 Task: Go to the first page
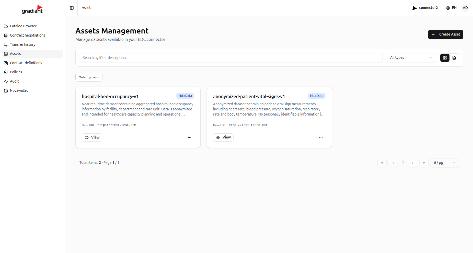382,163
